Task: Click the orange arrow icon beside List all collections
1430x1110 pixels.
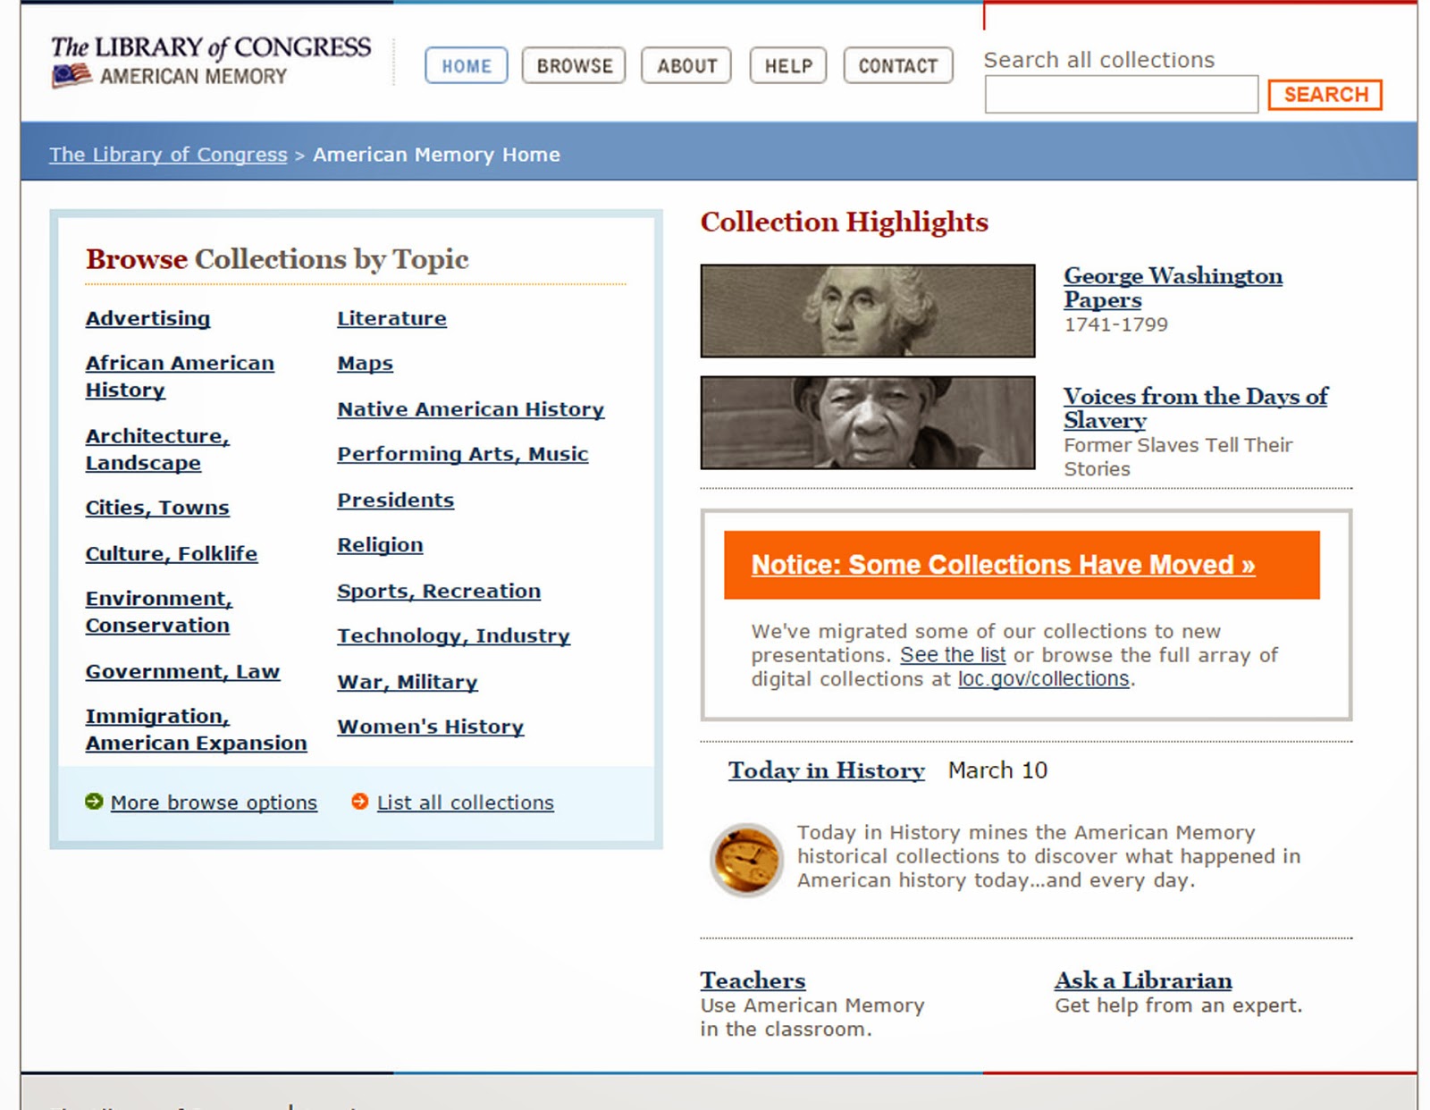Action: pos(359,802)
